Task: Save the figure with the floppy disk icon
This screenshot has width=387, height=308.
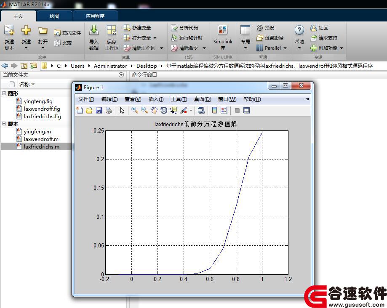Action: (99, 110)
